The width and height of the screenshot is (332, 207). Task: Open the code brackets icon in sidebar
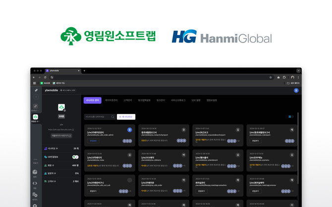pos(35,184)
